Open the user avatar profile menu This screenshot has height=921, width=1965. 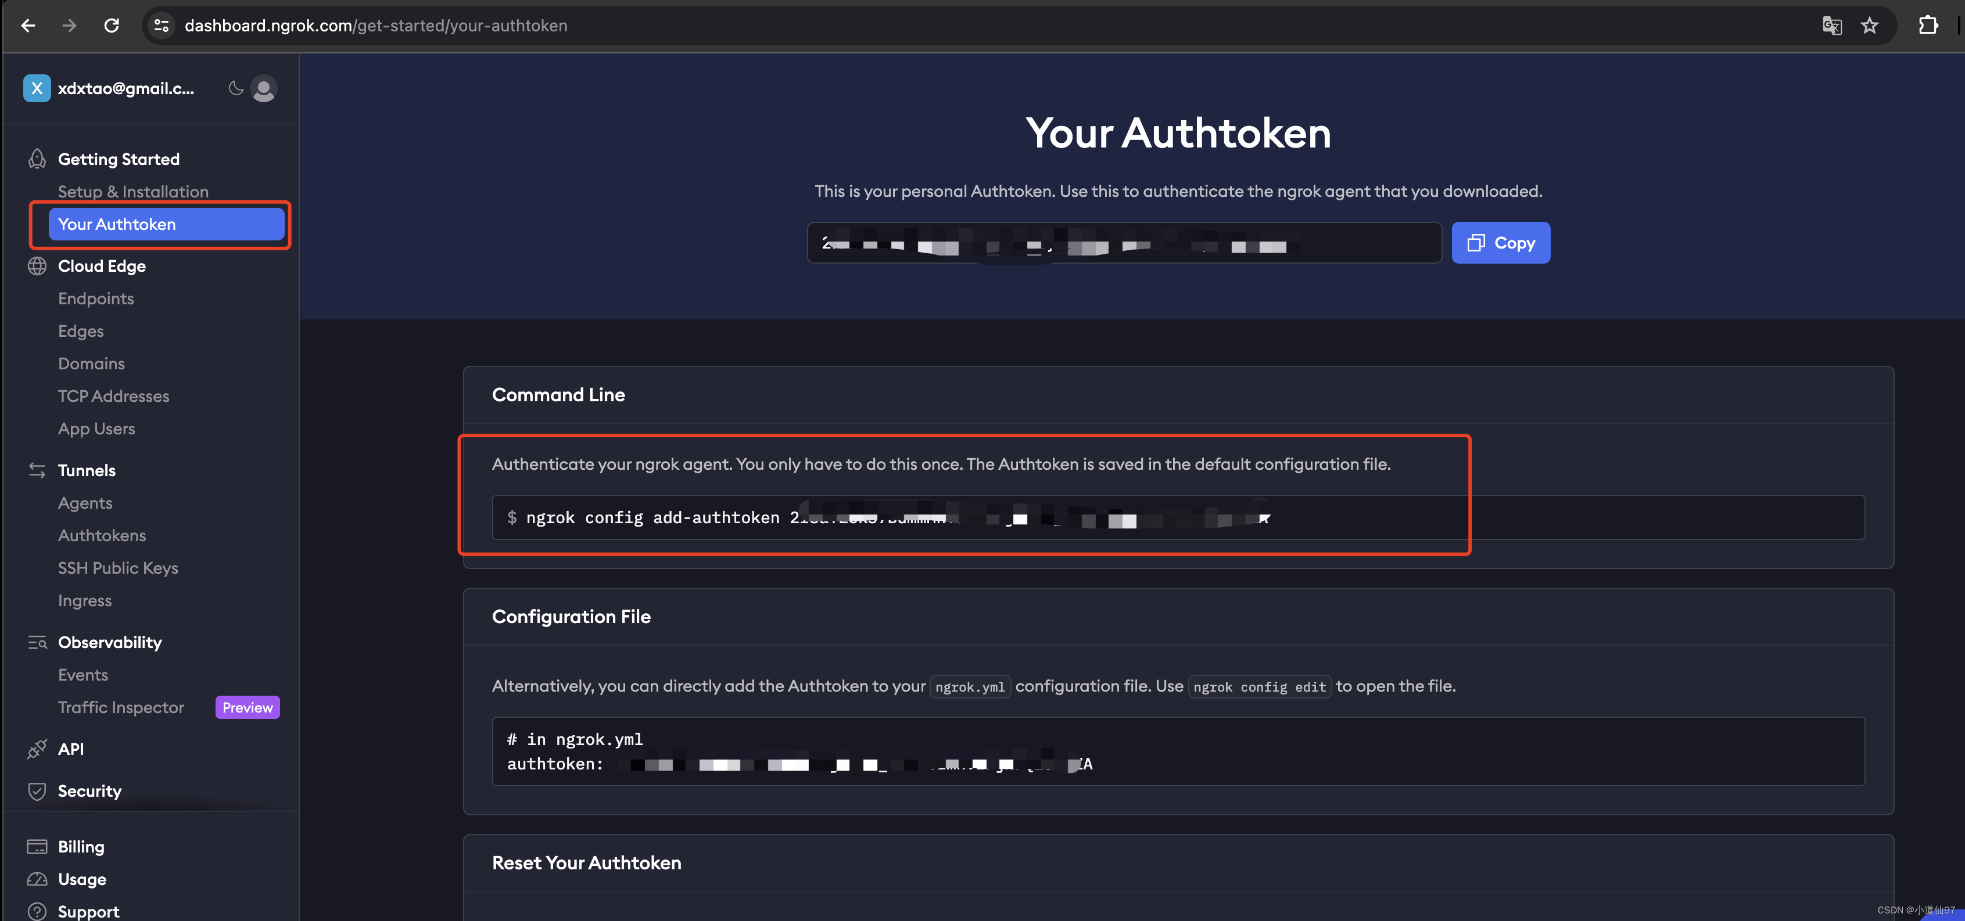264,88
